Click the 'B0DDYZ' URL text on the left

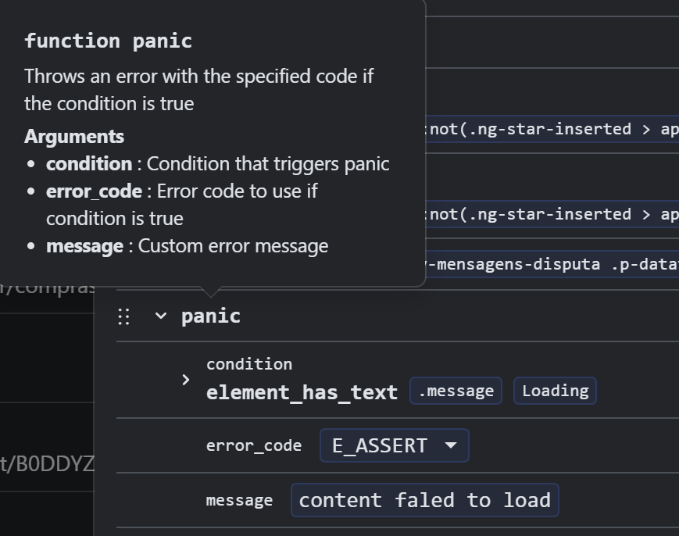47,464
